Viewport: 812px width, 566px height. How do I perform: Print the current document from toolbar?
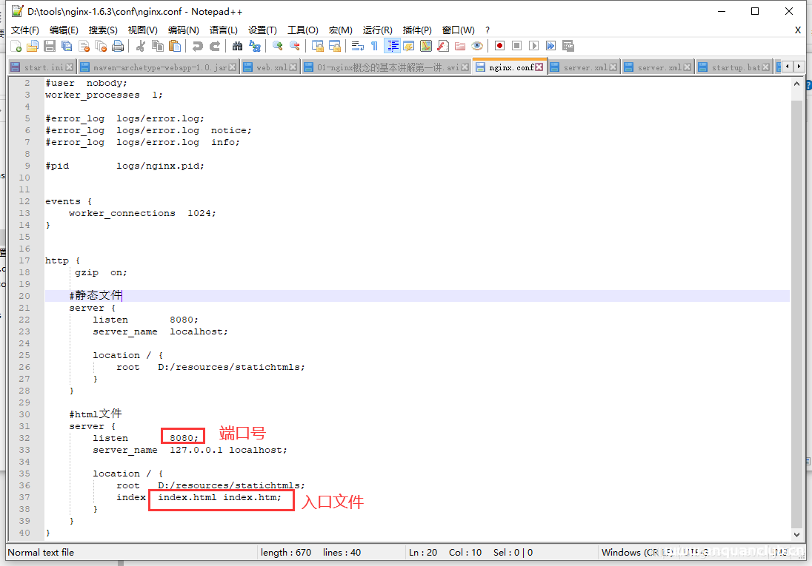(118, 46)
